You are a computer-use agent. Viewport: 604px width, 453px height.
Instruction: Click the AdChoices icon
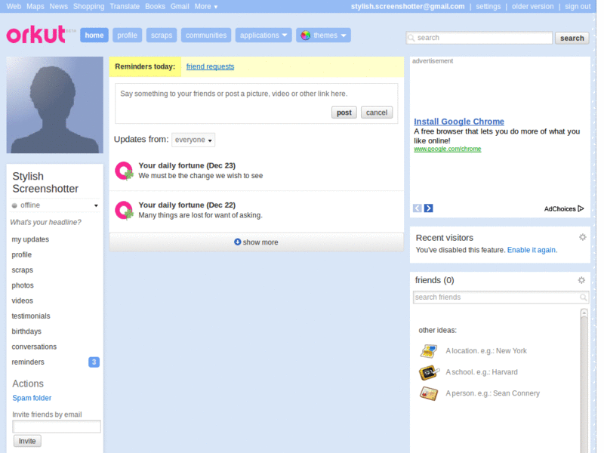[581, 208]
